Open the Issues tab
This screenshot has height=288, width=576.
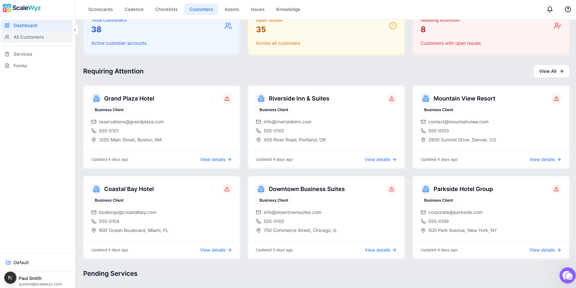click(258, 9)
